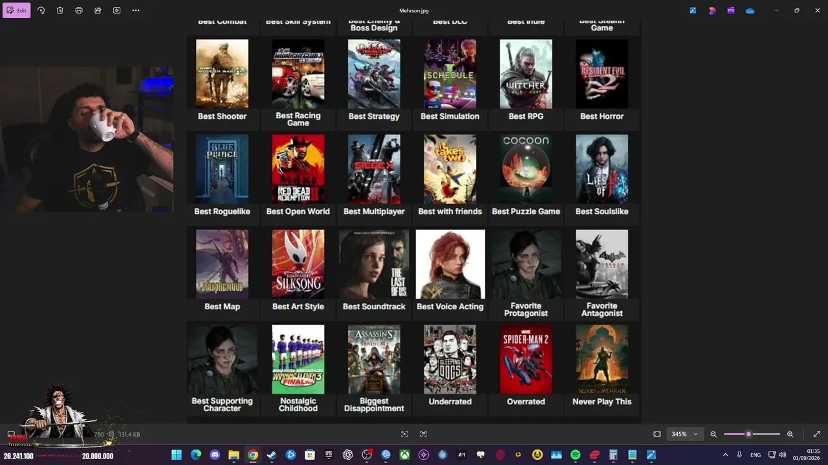Click the zoom out magnifier icon
This screenshot has width=828, height=465.
tap(714, 434)
